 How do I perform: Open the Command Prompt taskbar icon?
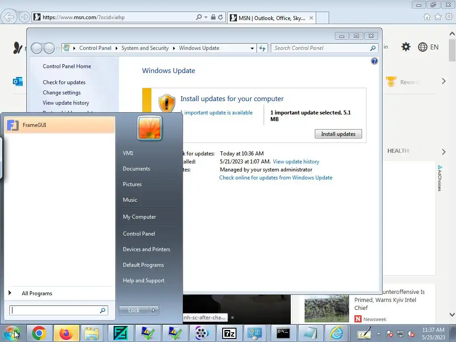[x=283, y=333]
